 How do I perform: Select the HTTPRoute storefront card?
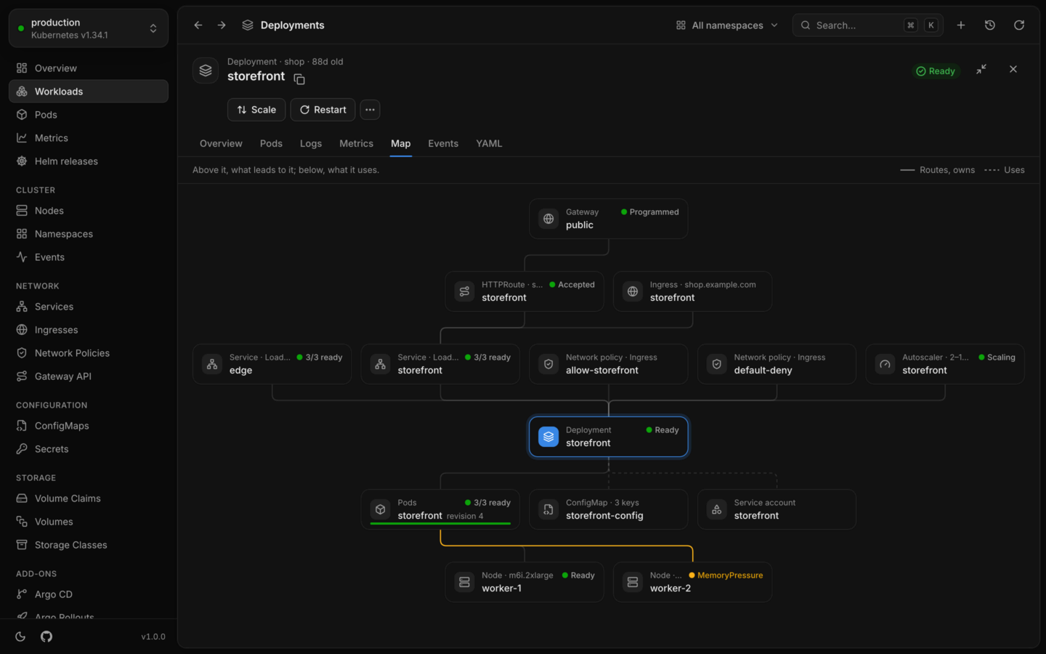coord(524,291)
